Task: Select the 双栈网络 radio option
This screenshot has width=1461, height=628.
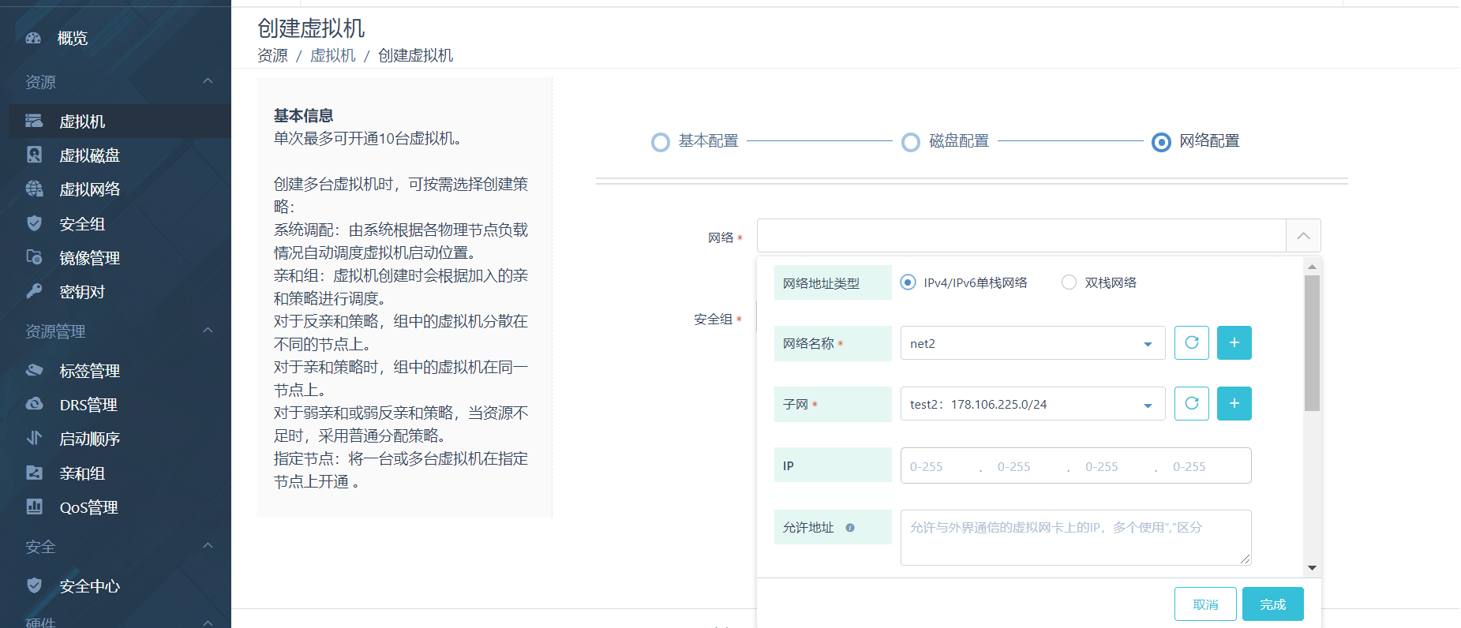Action: pos(1069,282)
